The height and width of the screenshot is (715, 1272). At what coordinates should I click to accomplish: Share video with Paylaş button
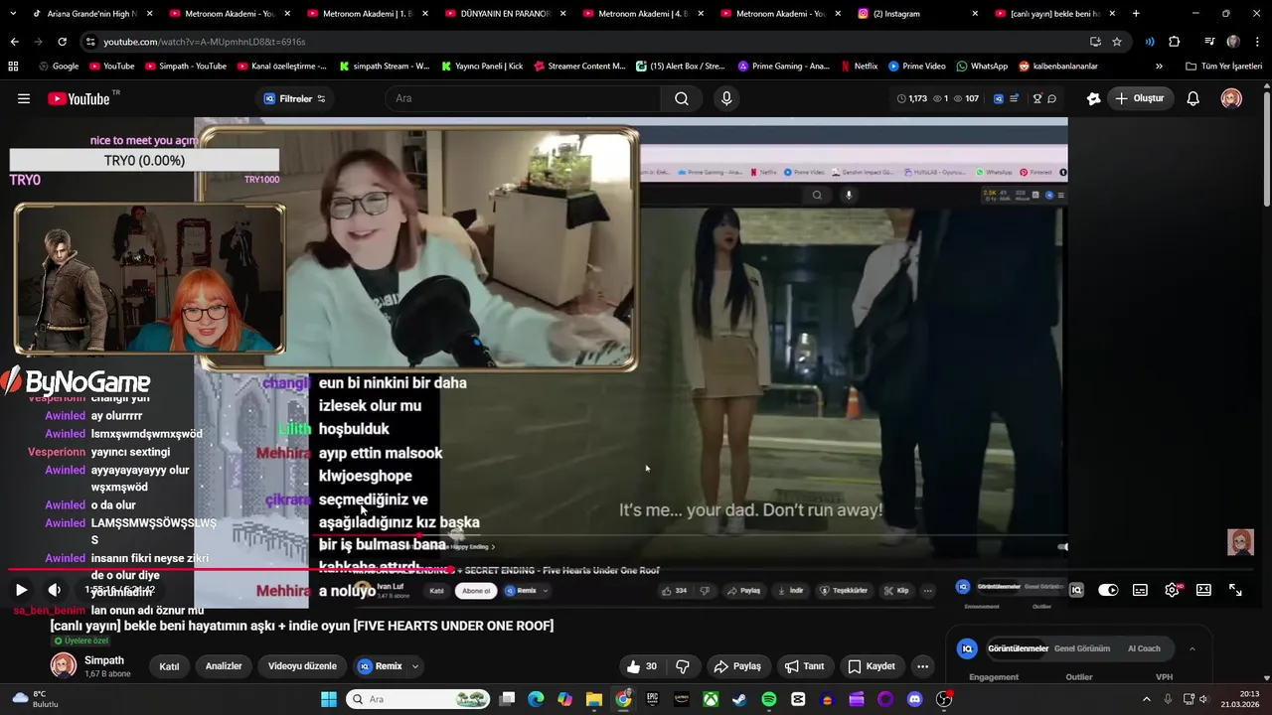[x=737, y=666]
